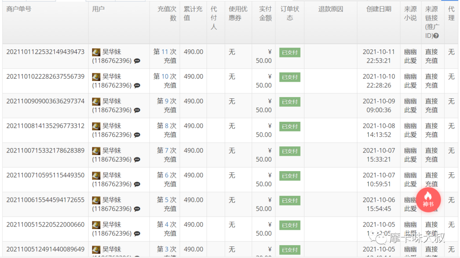Click user avatar in the 第 3 次充值 row

point(96,249)
